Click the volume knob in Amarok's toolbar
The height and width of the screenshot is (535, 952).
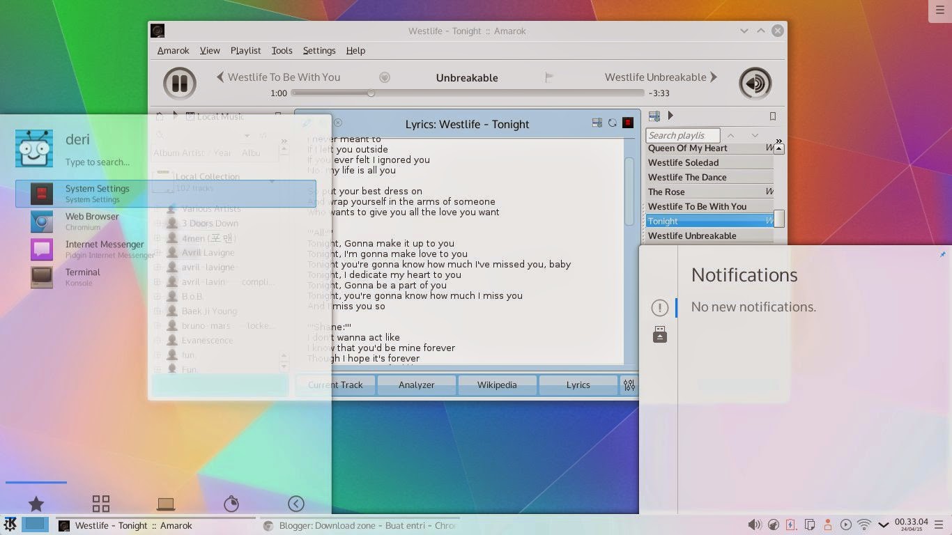[x=755, y=82]
